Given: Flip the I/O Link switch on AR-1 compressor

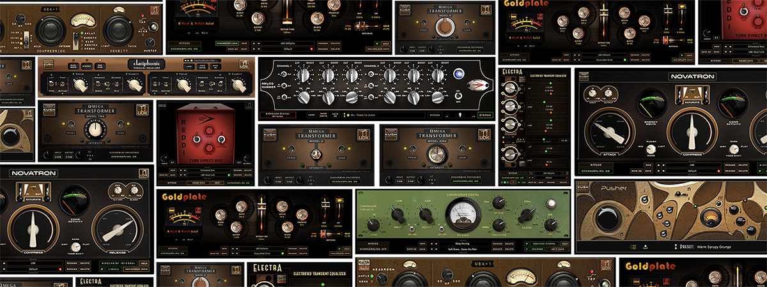Looking at the screenshot, I should point(411,230).
